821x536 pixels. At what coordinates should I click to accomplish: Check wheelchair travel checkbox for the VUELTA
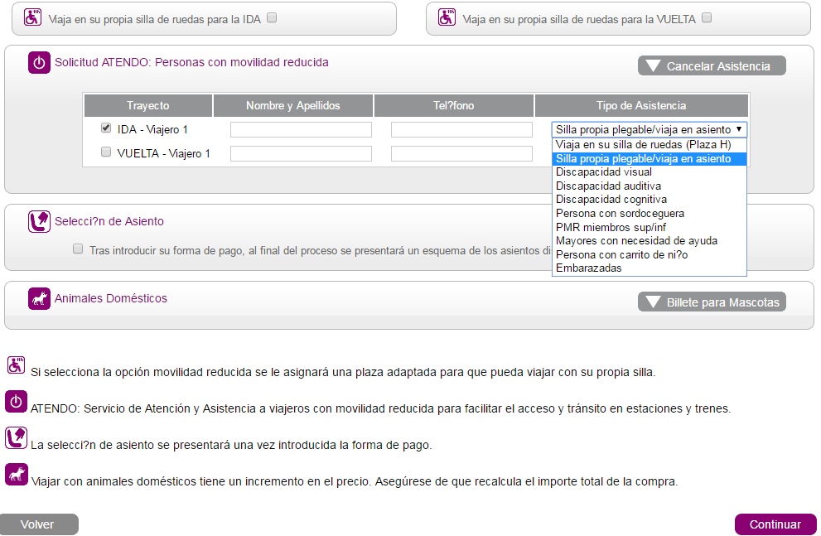point(706,17)
